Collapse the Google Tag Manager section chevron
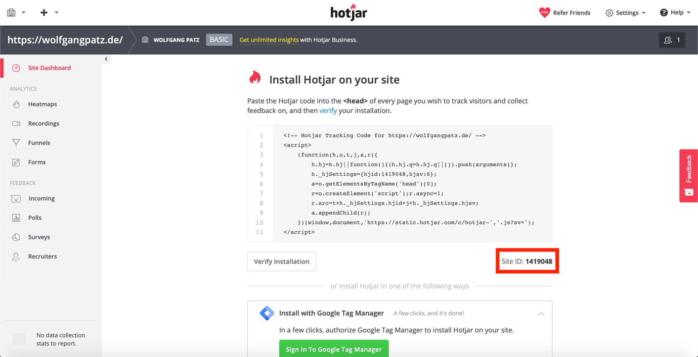The height and width of the screenshot is (357, 698). pyautogui.click(x=541, y=314)
